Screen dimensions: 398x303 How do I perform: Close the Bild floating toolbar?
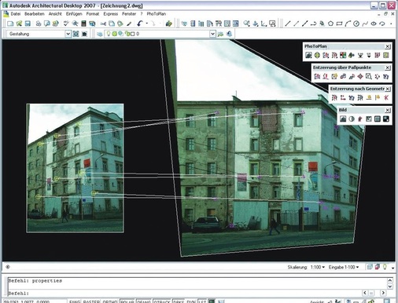(x=388, y=110)
